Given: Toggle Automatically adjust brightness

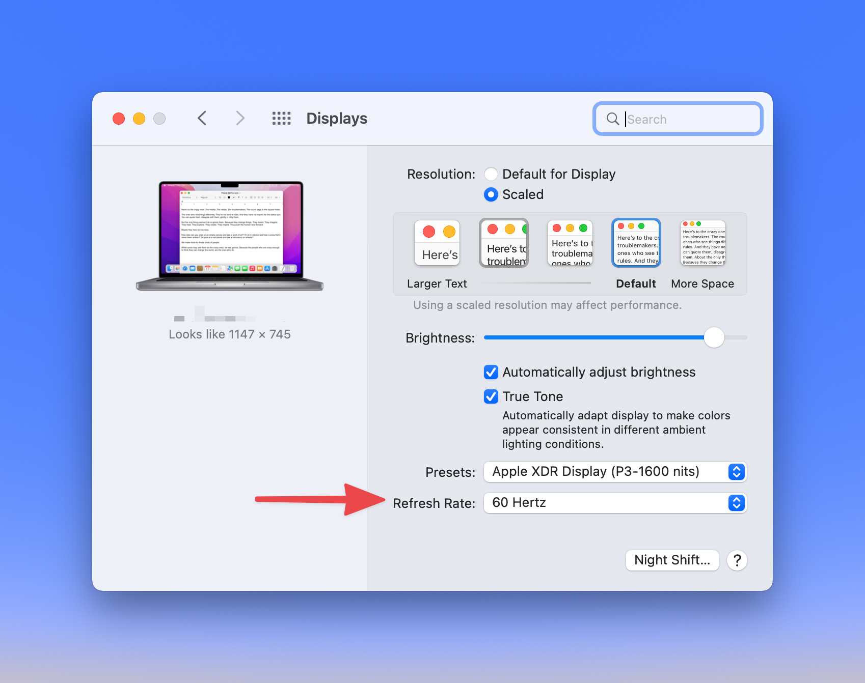Looking at the screenshot, I should (x=491, y=372).
